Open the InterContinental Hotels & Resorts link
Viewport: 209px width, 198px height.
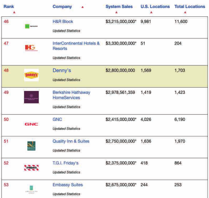pyautogui.click(x=76, y=46)
